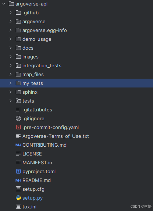The width and height of the screenshot is (153, 211).
Task: Click the Python icon beside setup.py
Action: 18,198
